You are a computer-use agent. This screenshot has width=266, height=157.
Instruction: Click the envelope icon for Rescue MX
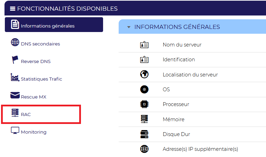[x=15, y=95]
